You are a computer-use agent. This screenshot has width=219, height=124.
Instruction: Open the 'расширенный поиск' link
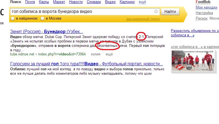pyautogui.click(x=143, y=19)
